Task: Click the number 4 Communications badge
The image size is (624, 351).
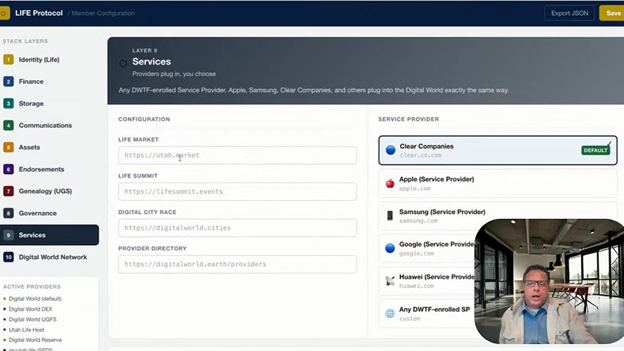Action: (x=8, y=126)
